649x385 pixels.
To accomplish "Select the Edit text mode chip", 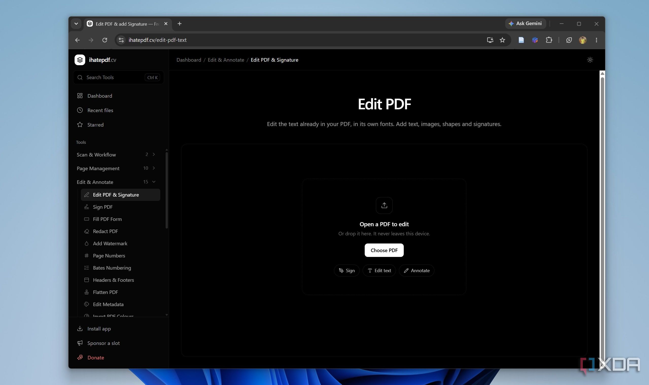I will coord(379,271).
